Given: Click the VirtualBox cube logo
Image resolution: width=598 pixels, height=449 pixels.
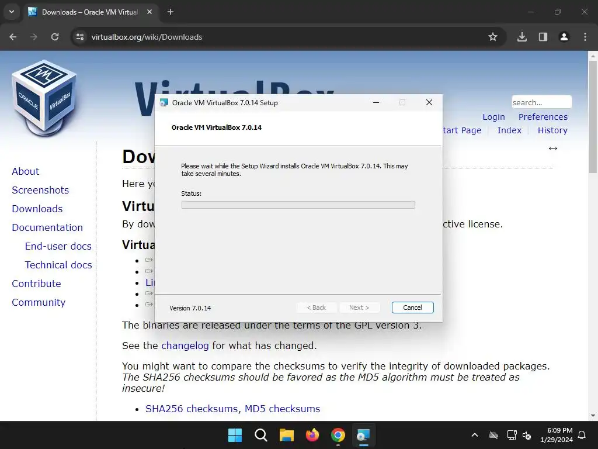Looking at the screenshot, I should point(44,98).
